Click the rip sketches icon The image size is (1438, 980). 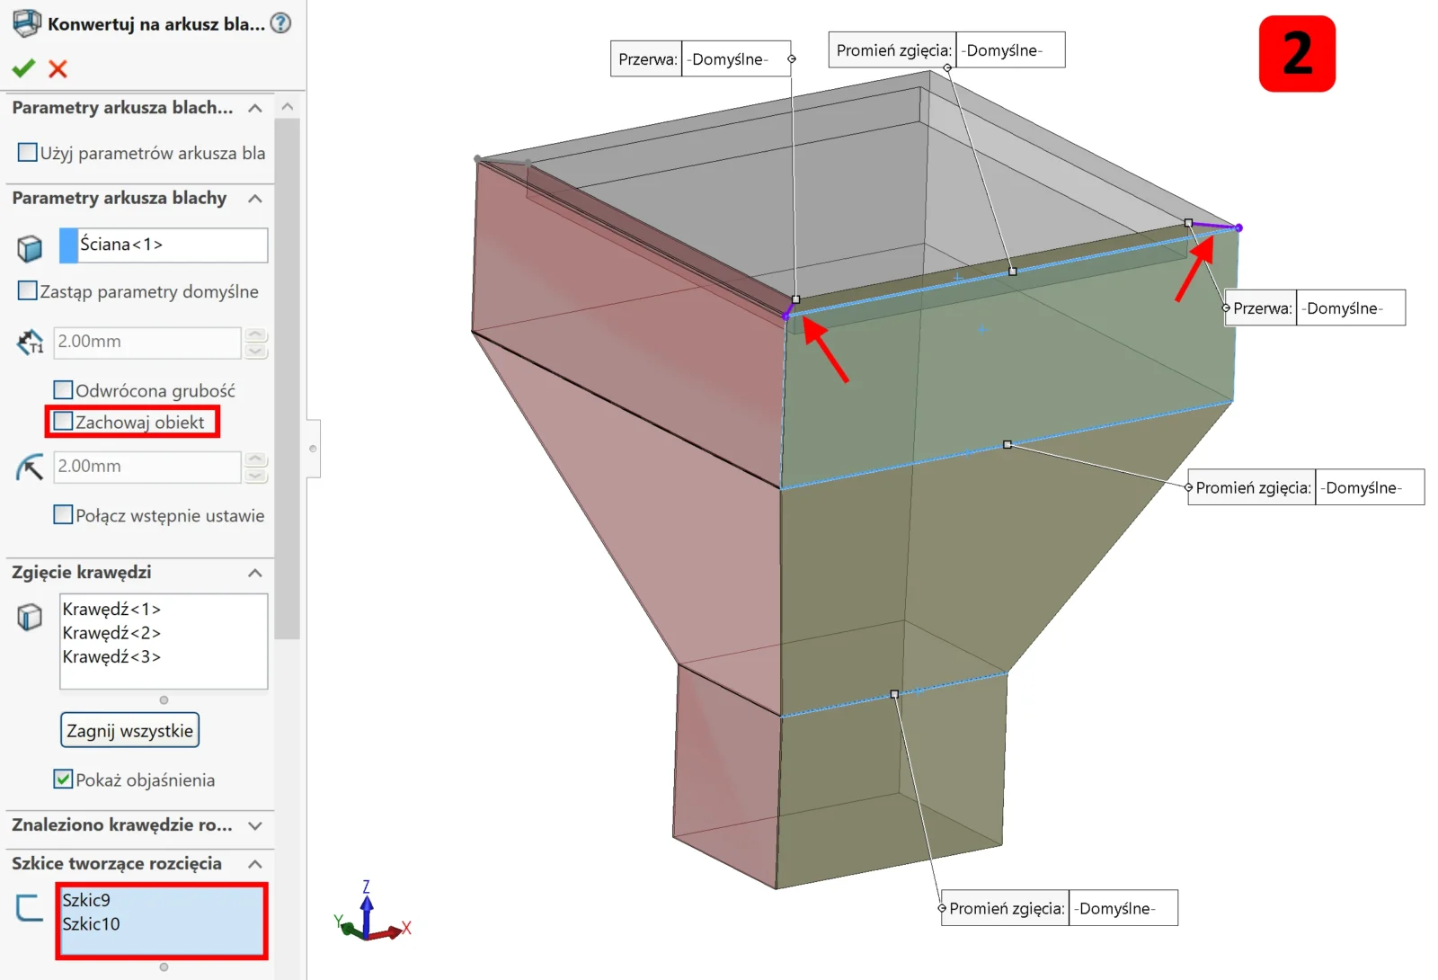(x=30, y=907)
